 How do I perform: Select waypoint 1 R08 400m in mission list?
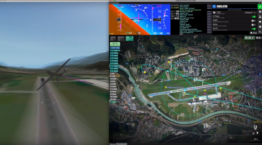115,48
